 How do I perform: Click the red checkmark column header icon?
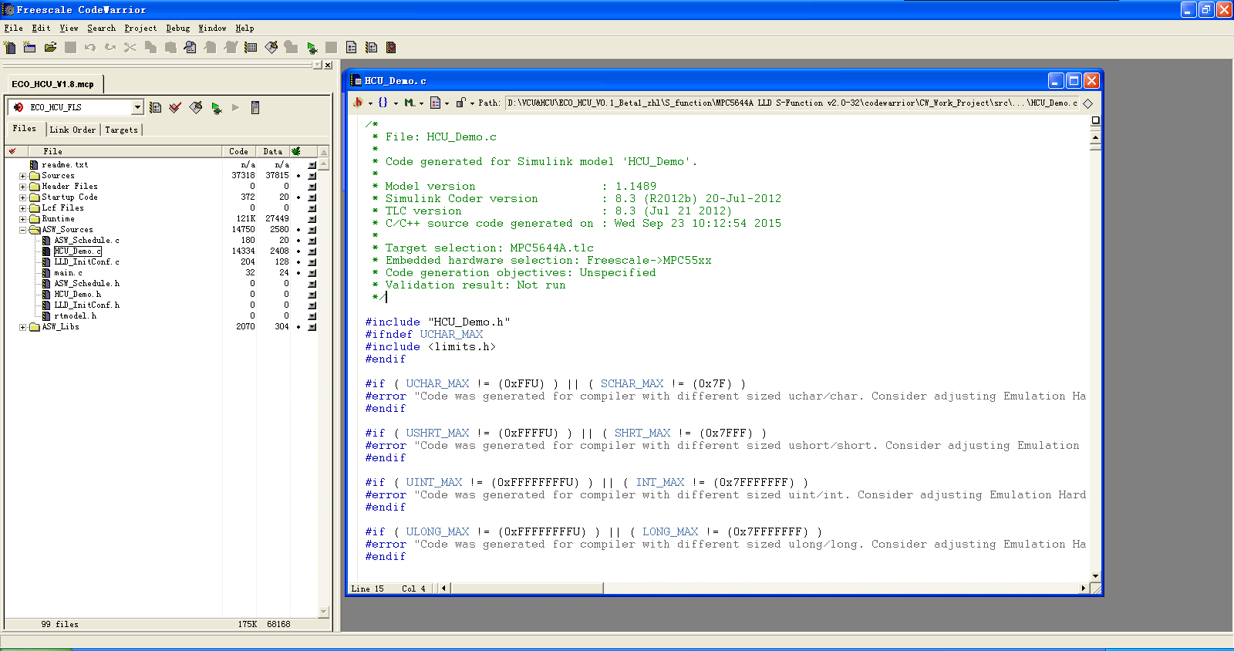pos(12,151)
